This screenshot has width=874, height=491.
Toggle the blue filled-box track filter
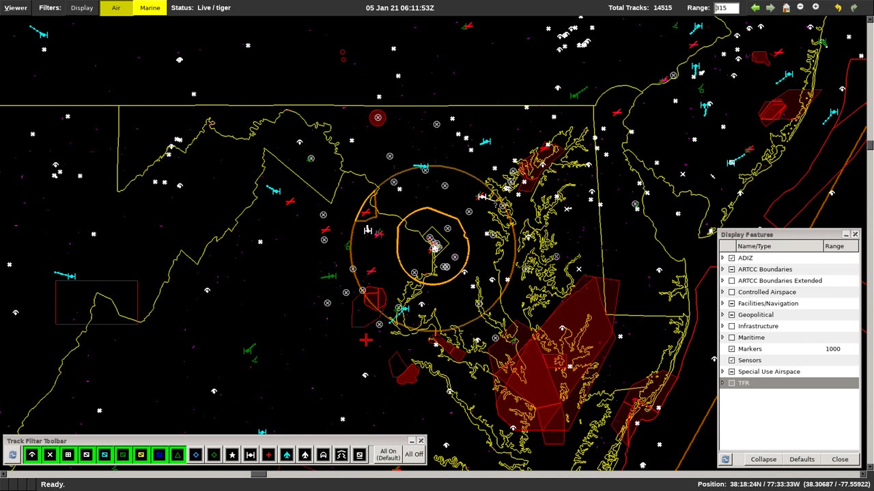(159, 455)
